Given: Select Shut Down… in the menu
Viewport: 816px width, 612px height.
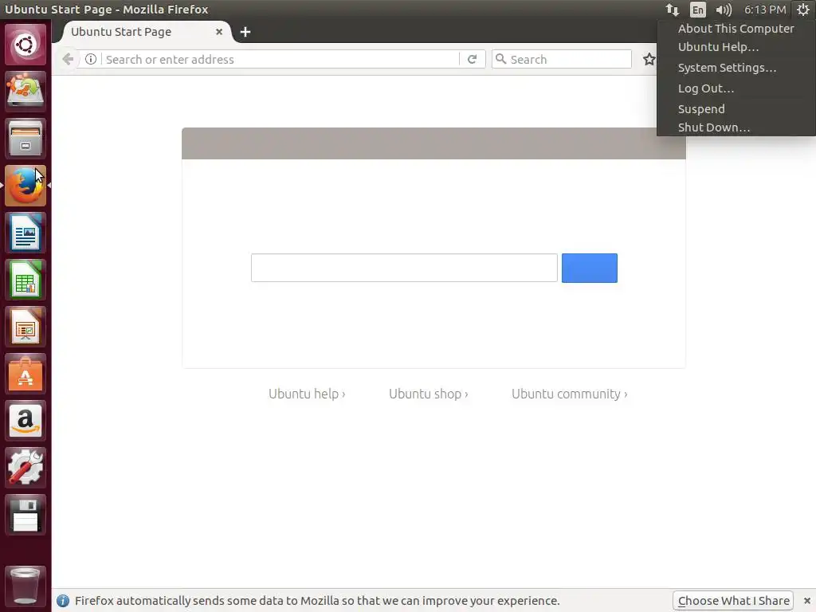Looking at the screenshot, I should coord(736,127).
